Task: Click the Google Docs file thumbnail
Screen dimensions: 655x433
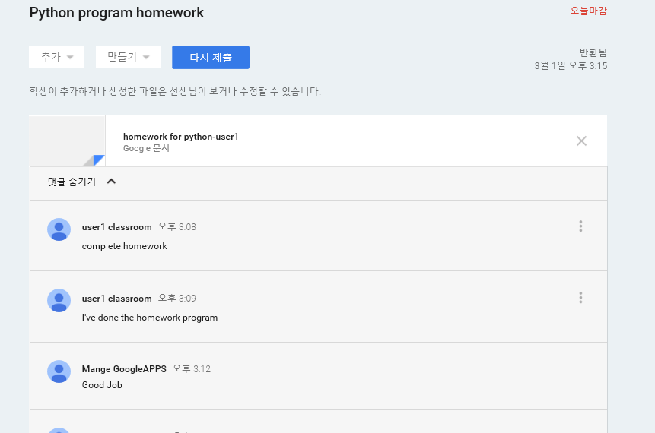Action: tap(67, 141)
